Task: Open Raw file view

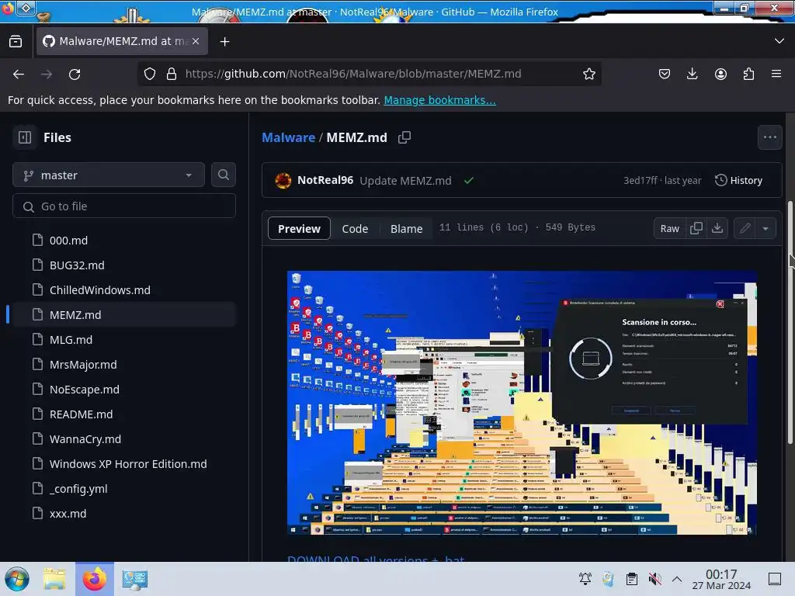Action: 669,229
